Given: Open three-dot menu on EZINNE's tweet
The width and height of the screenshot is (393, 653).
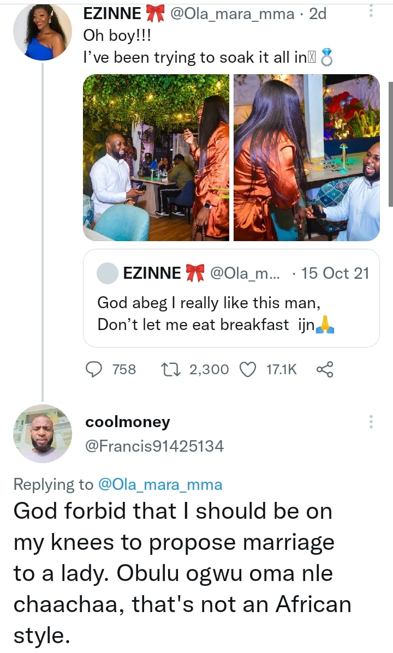Looking at the screenshot, I should tap(371, 11).
